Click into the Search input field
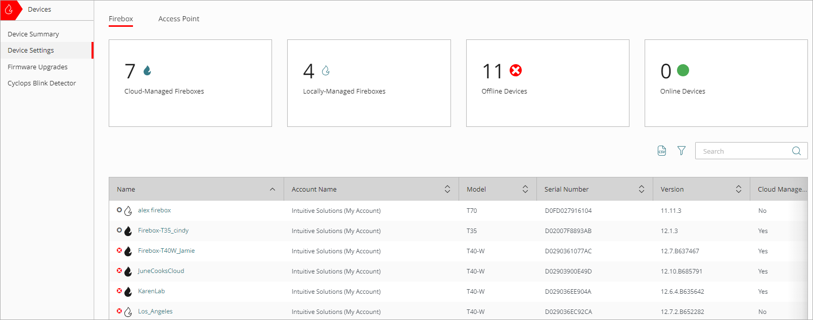The image size is (813, 320). coord(743,151)
